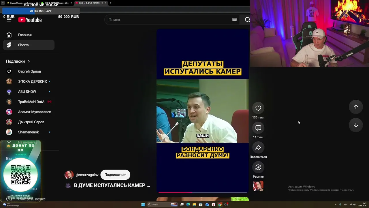Click the ABU SHOW channel avatar
The image size is (369, 208).
(9, 92)
